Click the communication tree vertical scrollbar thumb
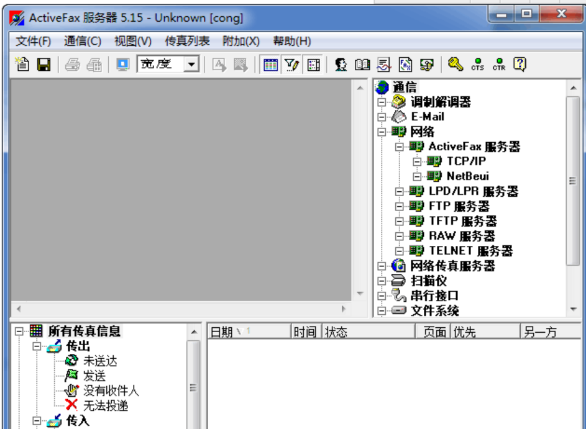The image size is (586, 429). (572, 181)
